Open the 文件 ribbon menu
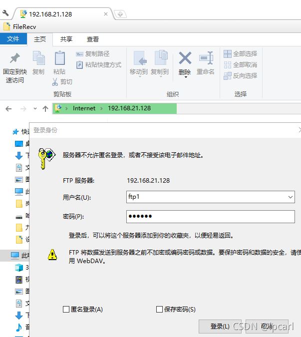Screen dimensions: 301x337 tap(13, 39)
